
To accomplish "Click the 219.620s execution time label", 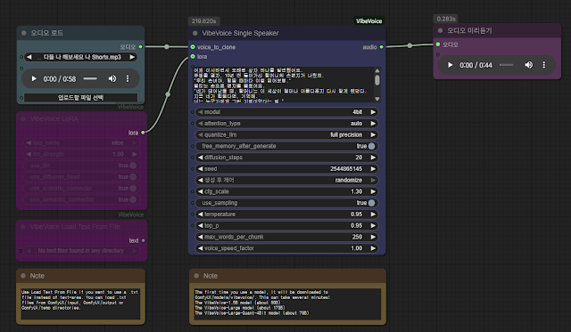I will coord(204,21).
